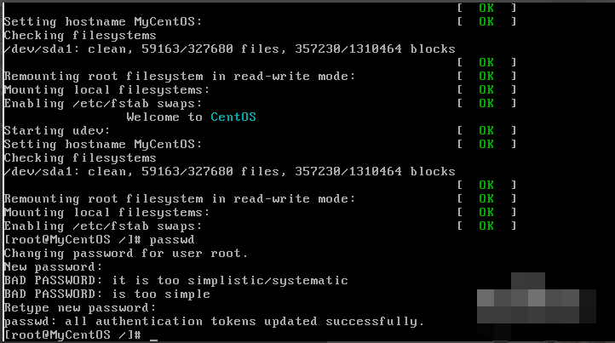
Task: Click the "Retype new password:" prompt
Action: coord(80,308)
